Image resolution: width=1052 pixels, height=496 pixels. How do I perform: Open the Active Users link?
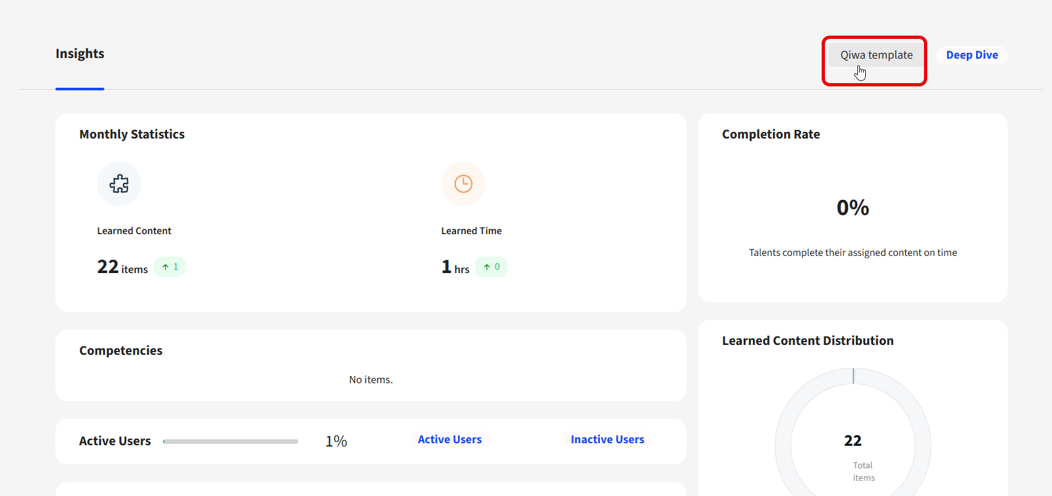tap(449, 440)
